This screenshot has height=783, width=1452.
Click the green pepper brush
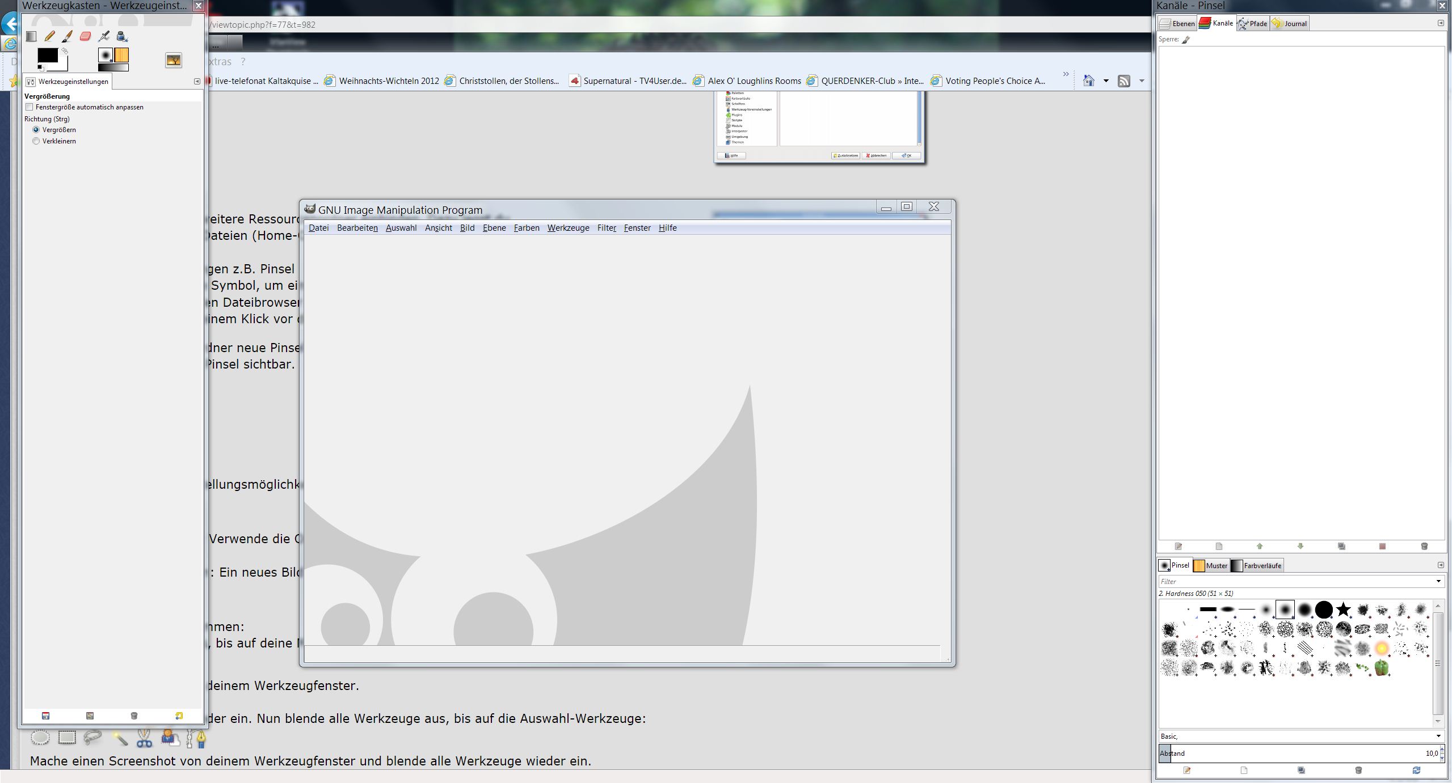1382,668
